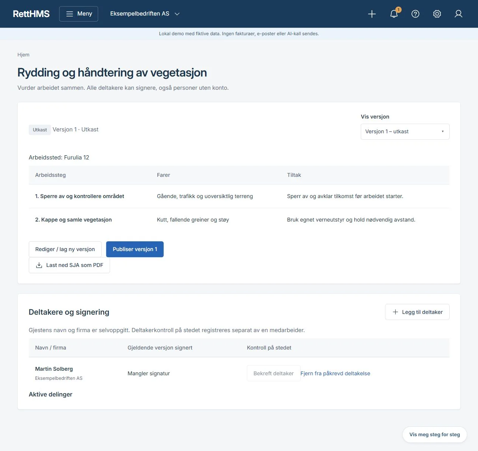Image resolution: width=478 pixels, height=451 pixels.
Task: Click the 'Mangler signatur' status
Action: (x=149, y=373)
